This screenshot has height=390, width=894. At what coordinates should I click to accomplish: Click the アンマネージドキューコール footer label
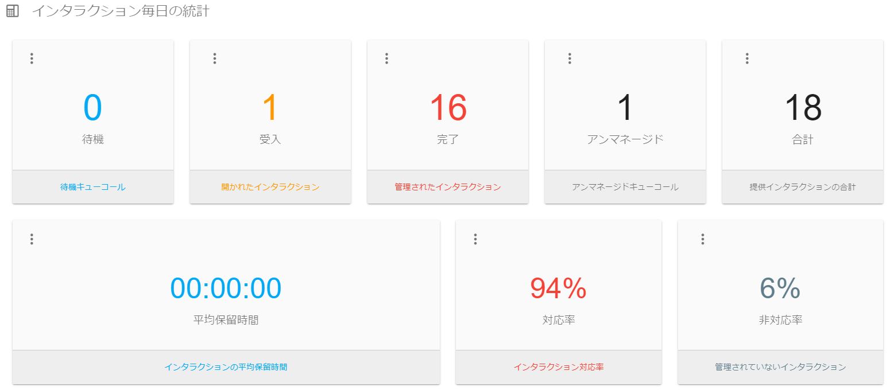pos(625,187)
